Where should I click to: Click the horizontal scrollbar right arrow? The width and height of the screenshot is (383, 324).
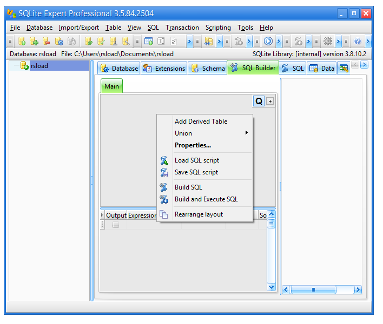click(358, 289)
